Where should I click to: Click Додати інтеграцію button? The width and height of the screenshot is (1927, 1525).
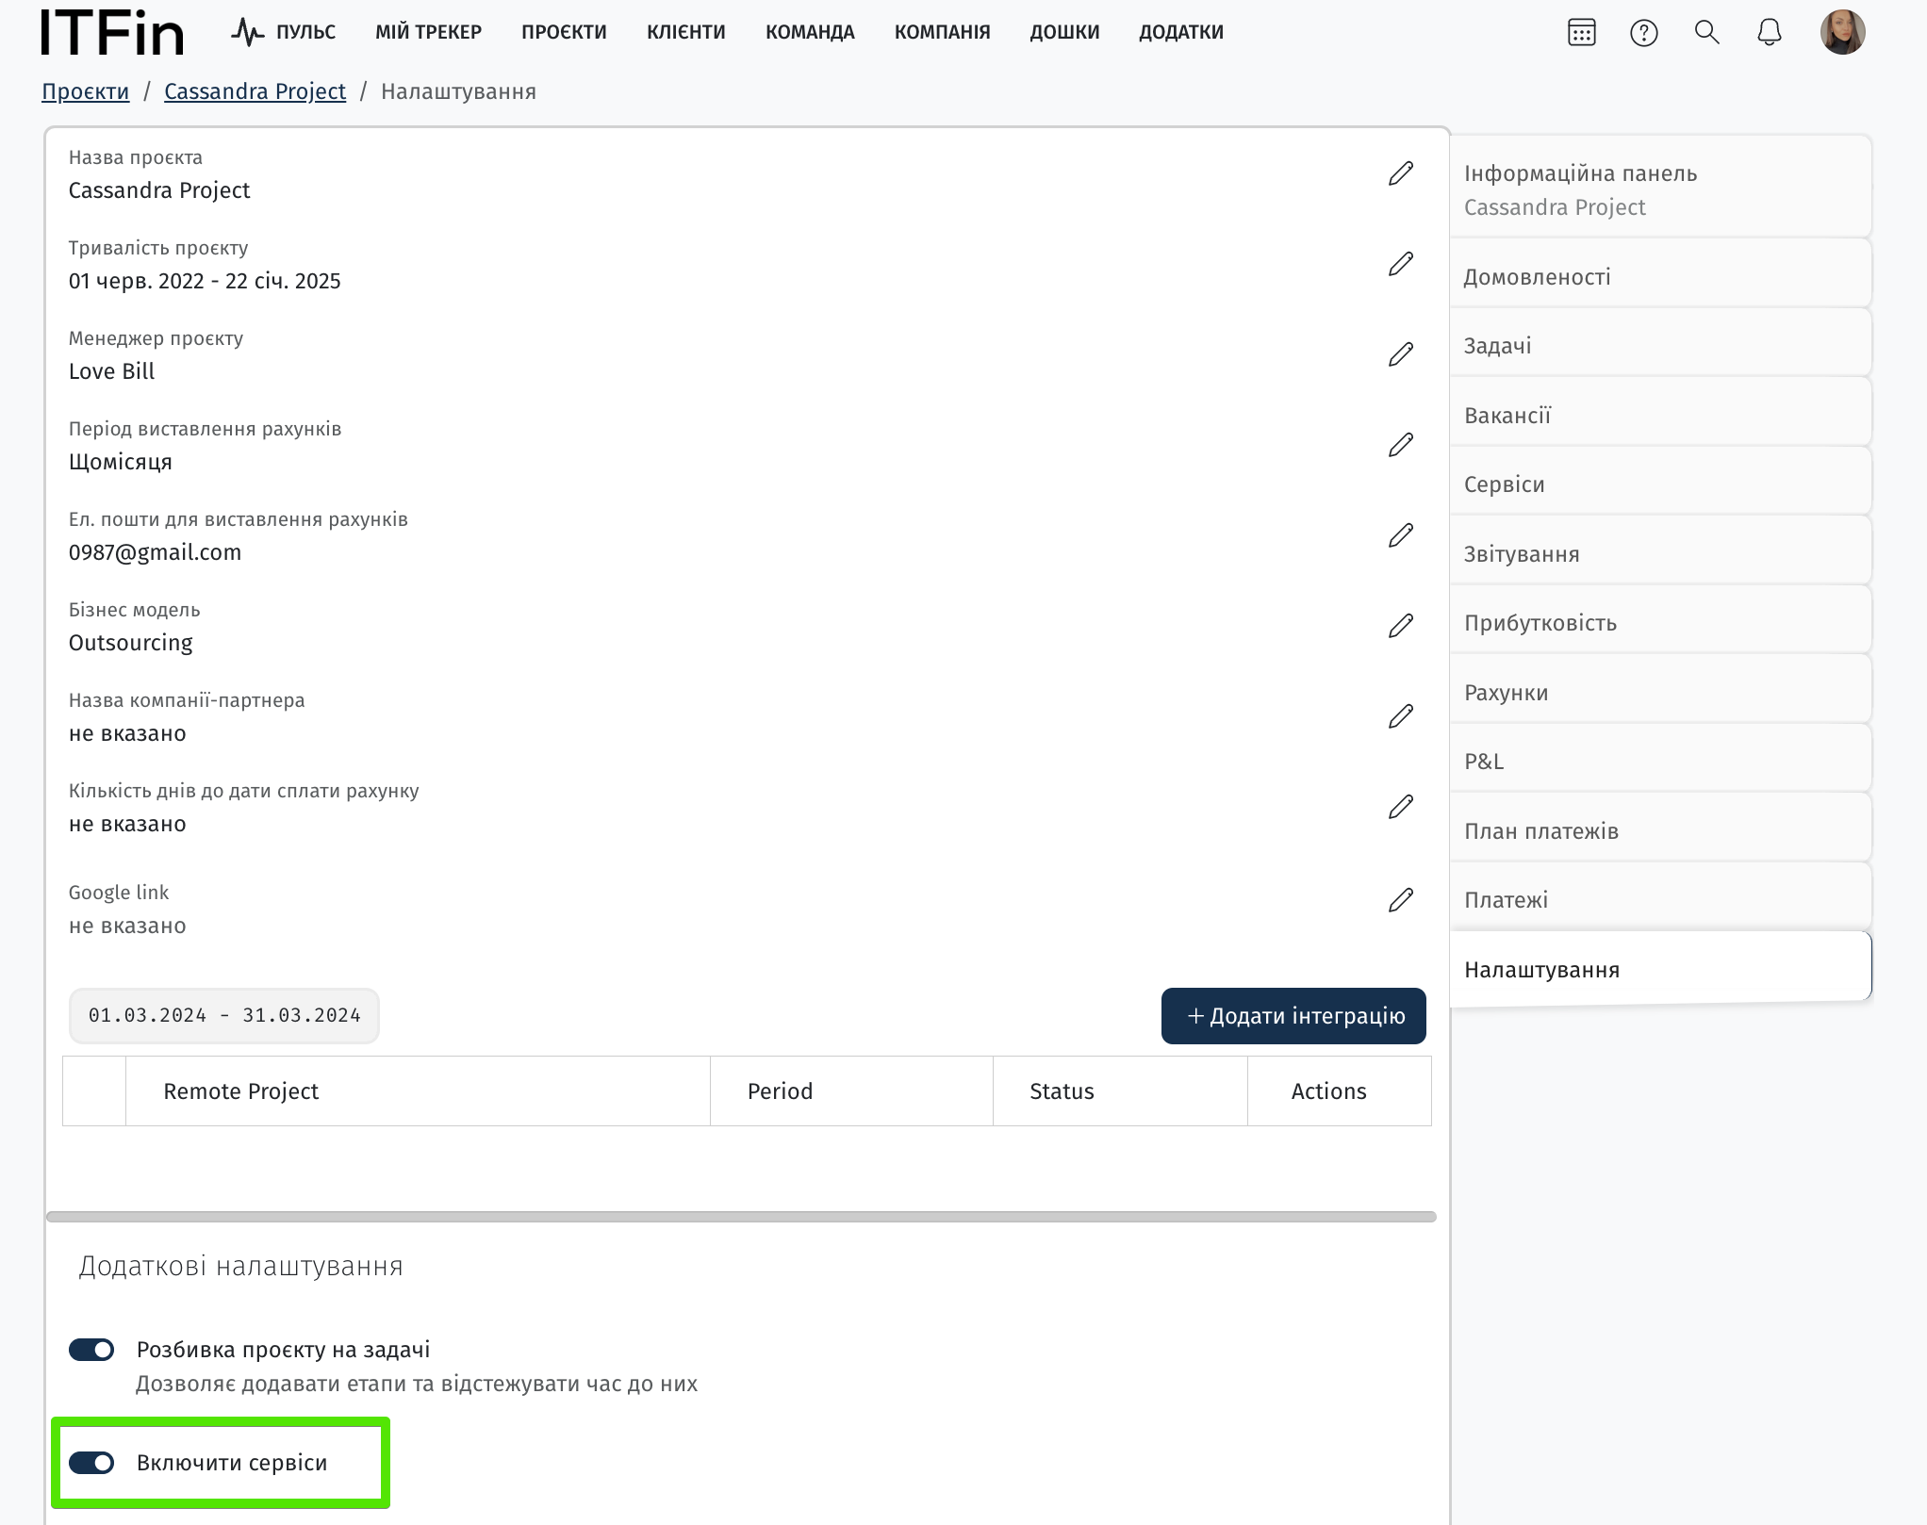click(x=1293, y=1016)
